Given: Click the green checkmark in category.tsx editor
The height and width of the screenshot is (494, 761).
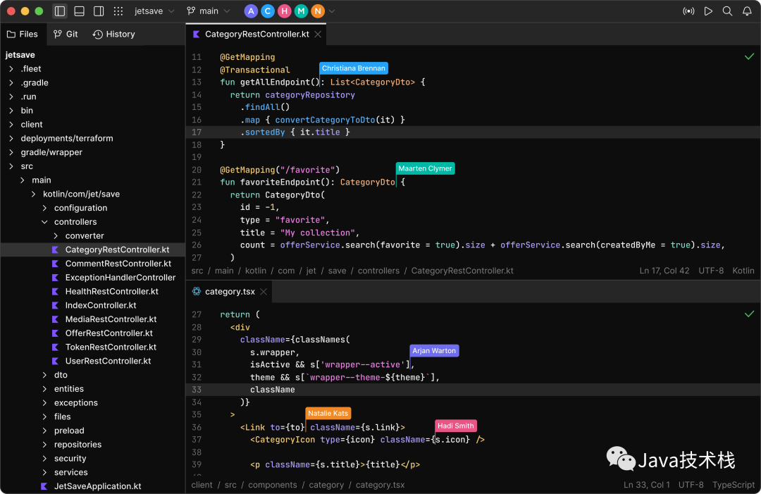Looking at the screenshot, I should pyautogui.click(x=749, y=314).
